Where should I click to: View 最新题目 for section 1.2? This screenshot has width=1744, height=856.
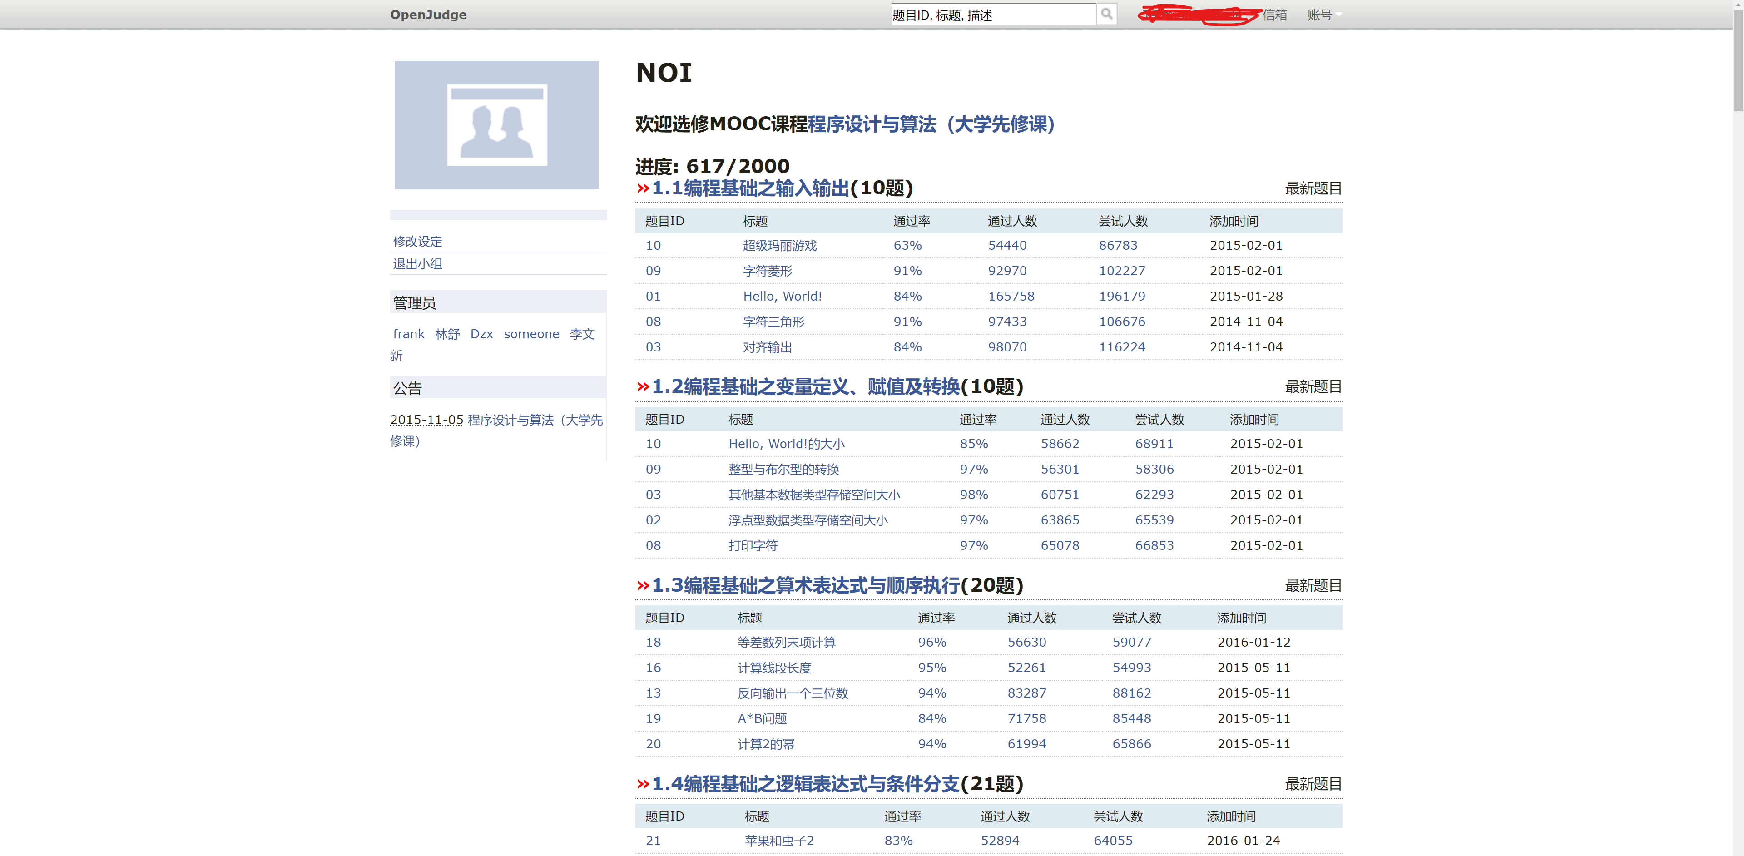(x=1313, y=387)
